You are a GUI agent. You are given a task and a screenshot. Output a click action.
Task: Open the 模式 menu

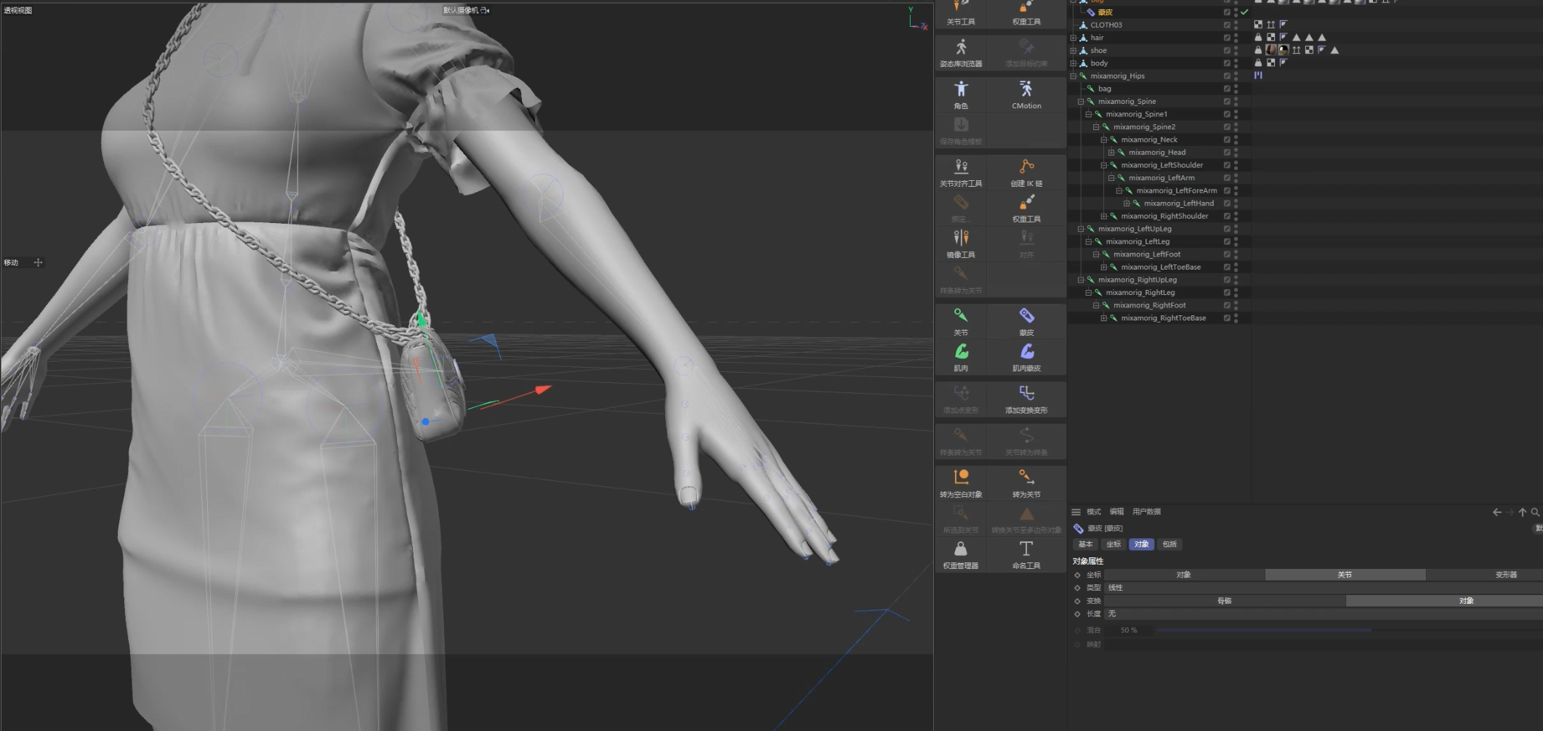1094,512
